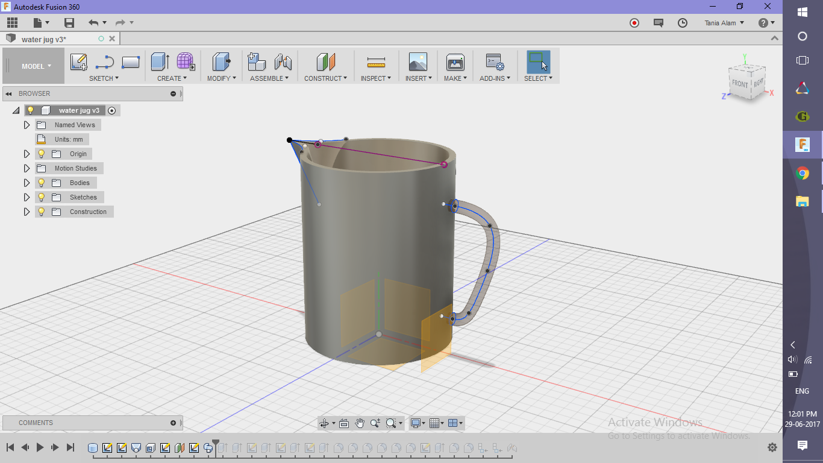Start recording with the red record icon

[x=634, y=23]
